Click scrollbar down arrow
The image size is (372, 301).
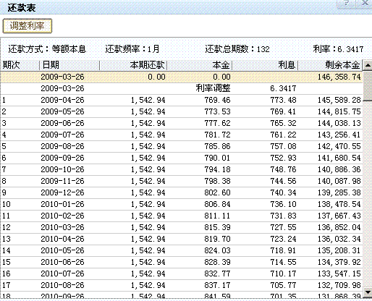click(x=368, y=292)
